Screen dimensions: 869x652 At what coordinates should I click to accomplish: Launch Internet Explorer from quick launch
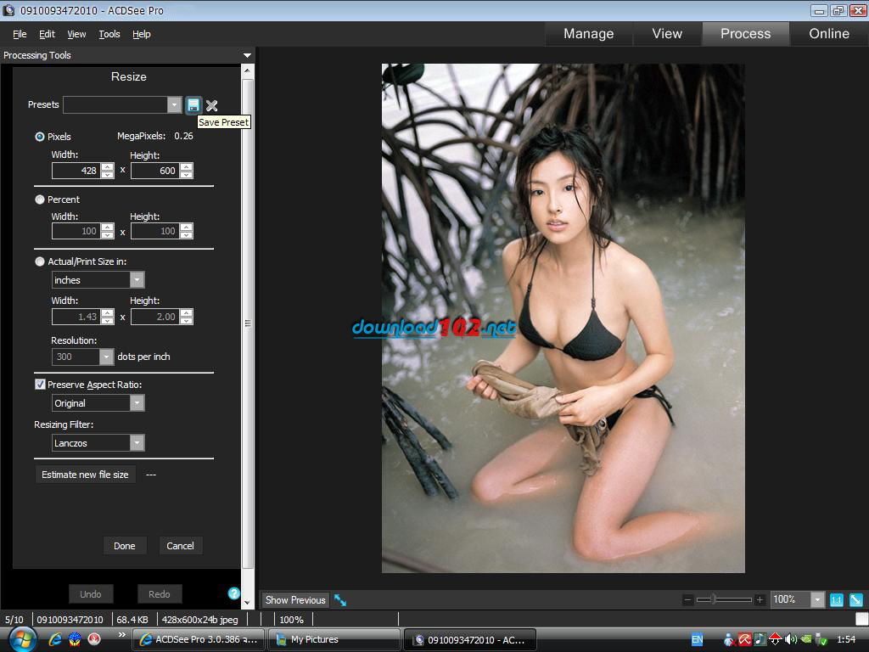[55, 639]
